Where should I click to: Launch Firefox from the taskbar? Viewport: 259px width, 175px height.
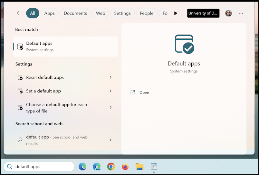coord(125,166)
